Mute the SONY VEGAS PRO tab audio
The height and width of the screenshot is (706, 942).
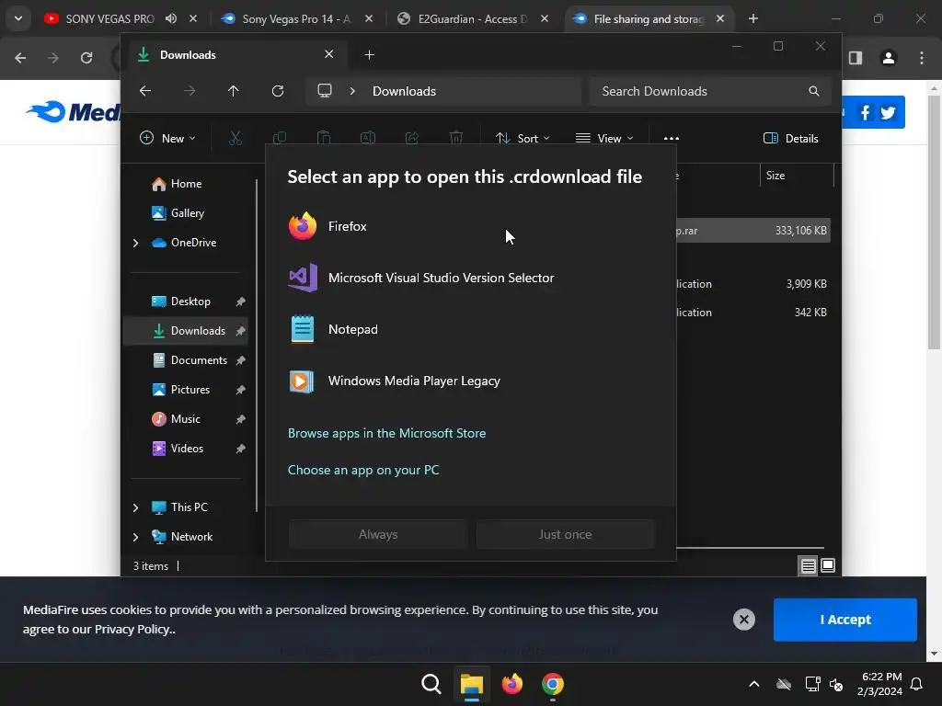click(171, 18)
